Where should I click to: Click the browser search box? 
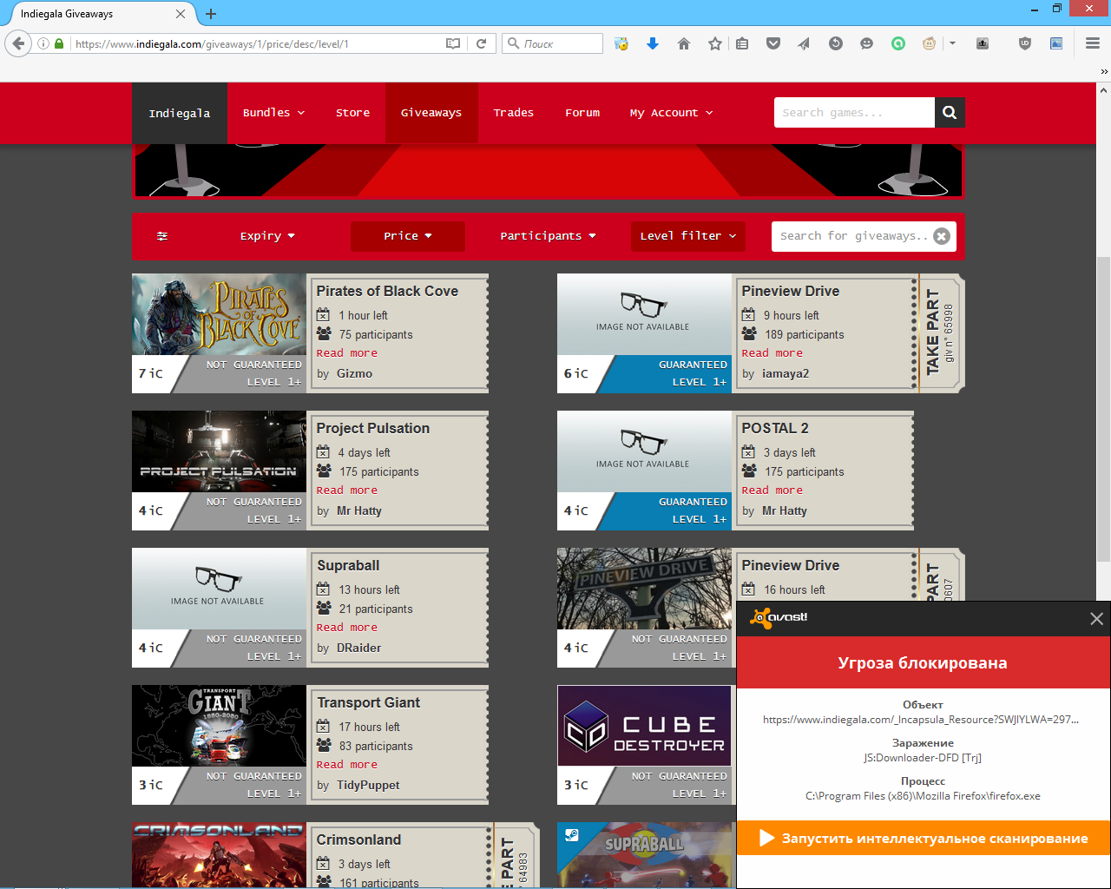[x=552, y=43]
